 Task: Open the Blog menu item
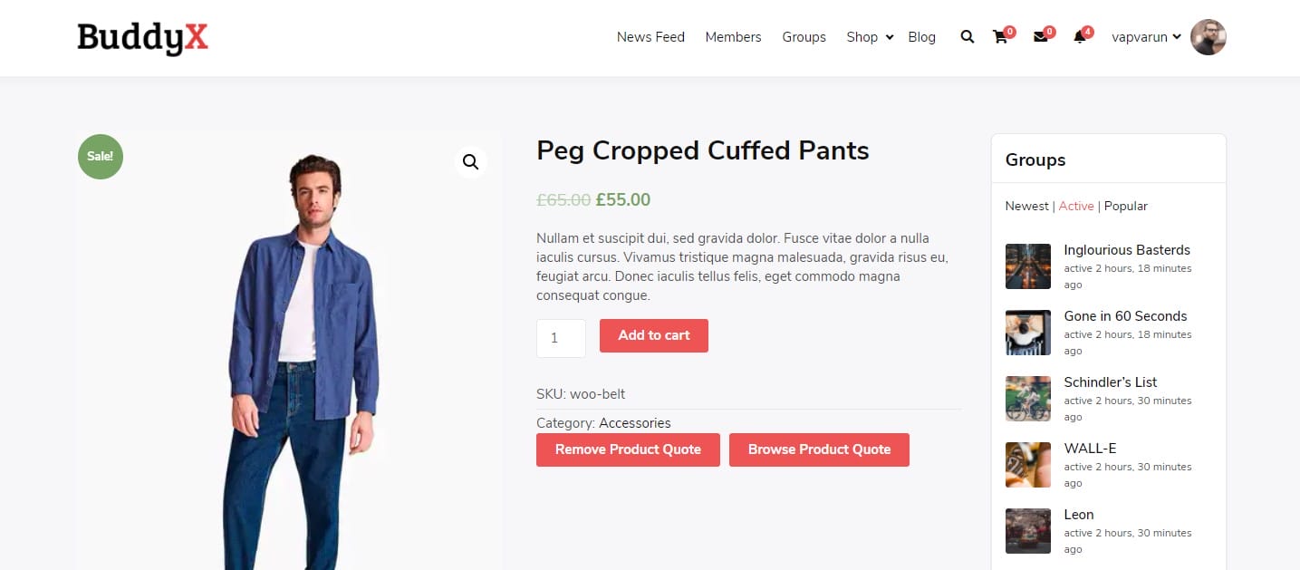point(921,37)
